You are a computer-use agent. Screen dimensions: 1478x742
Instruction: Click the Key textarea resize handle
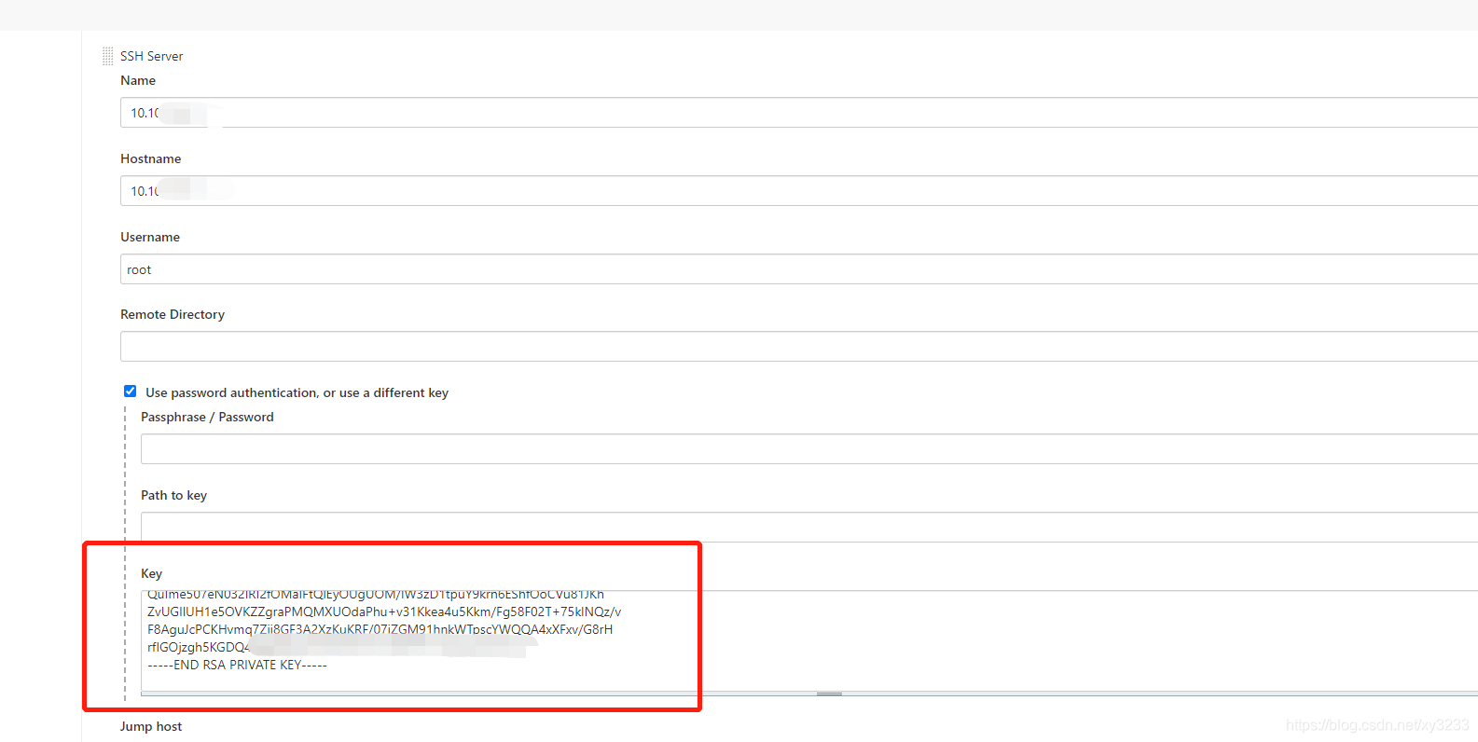[x=829, y=694]
